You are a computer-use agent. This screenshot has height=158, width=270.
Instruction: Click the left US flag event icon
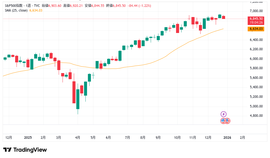point(223,121)
